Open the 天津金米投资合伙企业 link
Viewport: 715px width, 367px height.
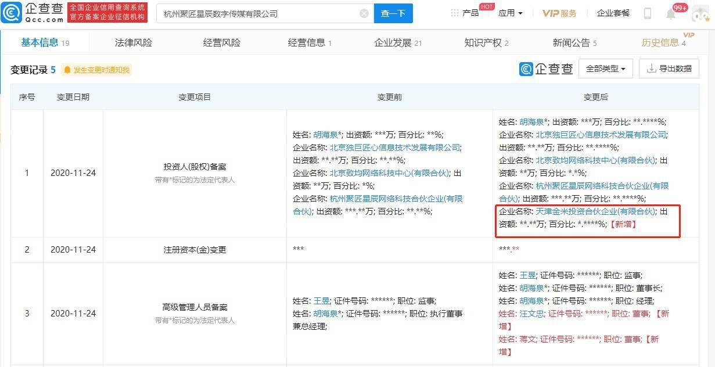pyautogui.click(x=595, y=211)
